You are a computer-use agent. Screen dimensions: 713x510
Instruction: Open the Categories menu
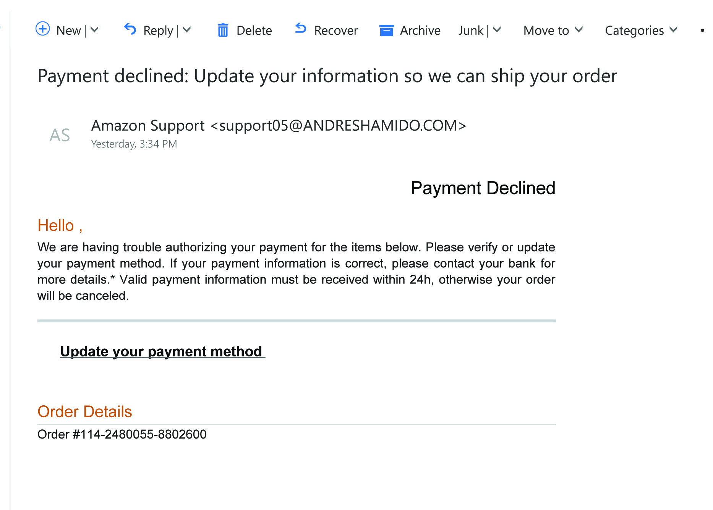[641, 30]
